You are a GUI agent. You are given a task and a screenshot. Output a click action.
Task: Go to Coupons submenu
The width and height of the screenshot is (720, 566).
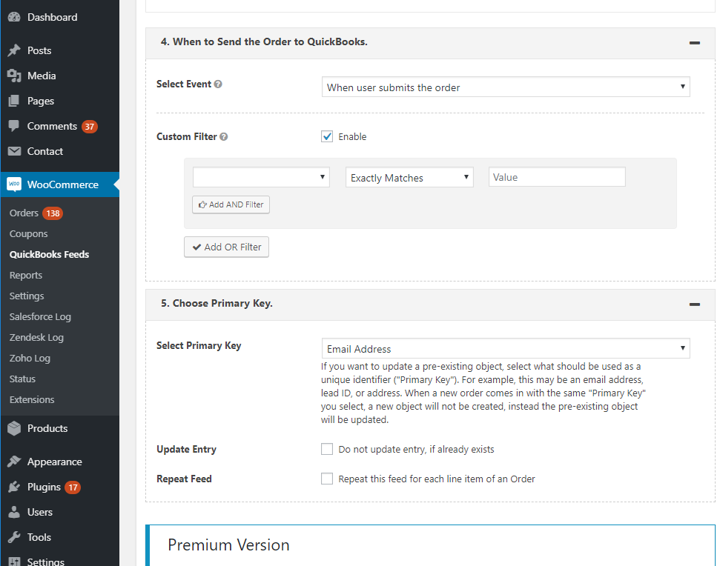28,234
